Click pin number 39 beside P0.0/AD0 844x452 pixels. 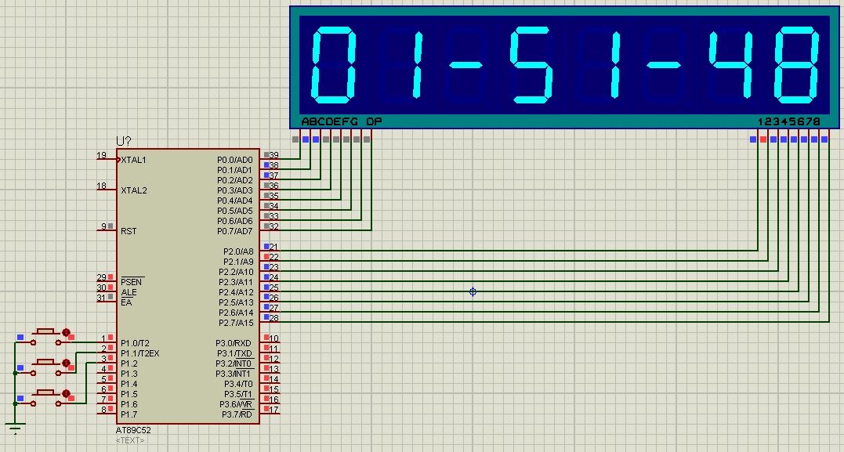[x=274, y=156]
